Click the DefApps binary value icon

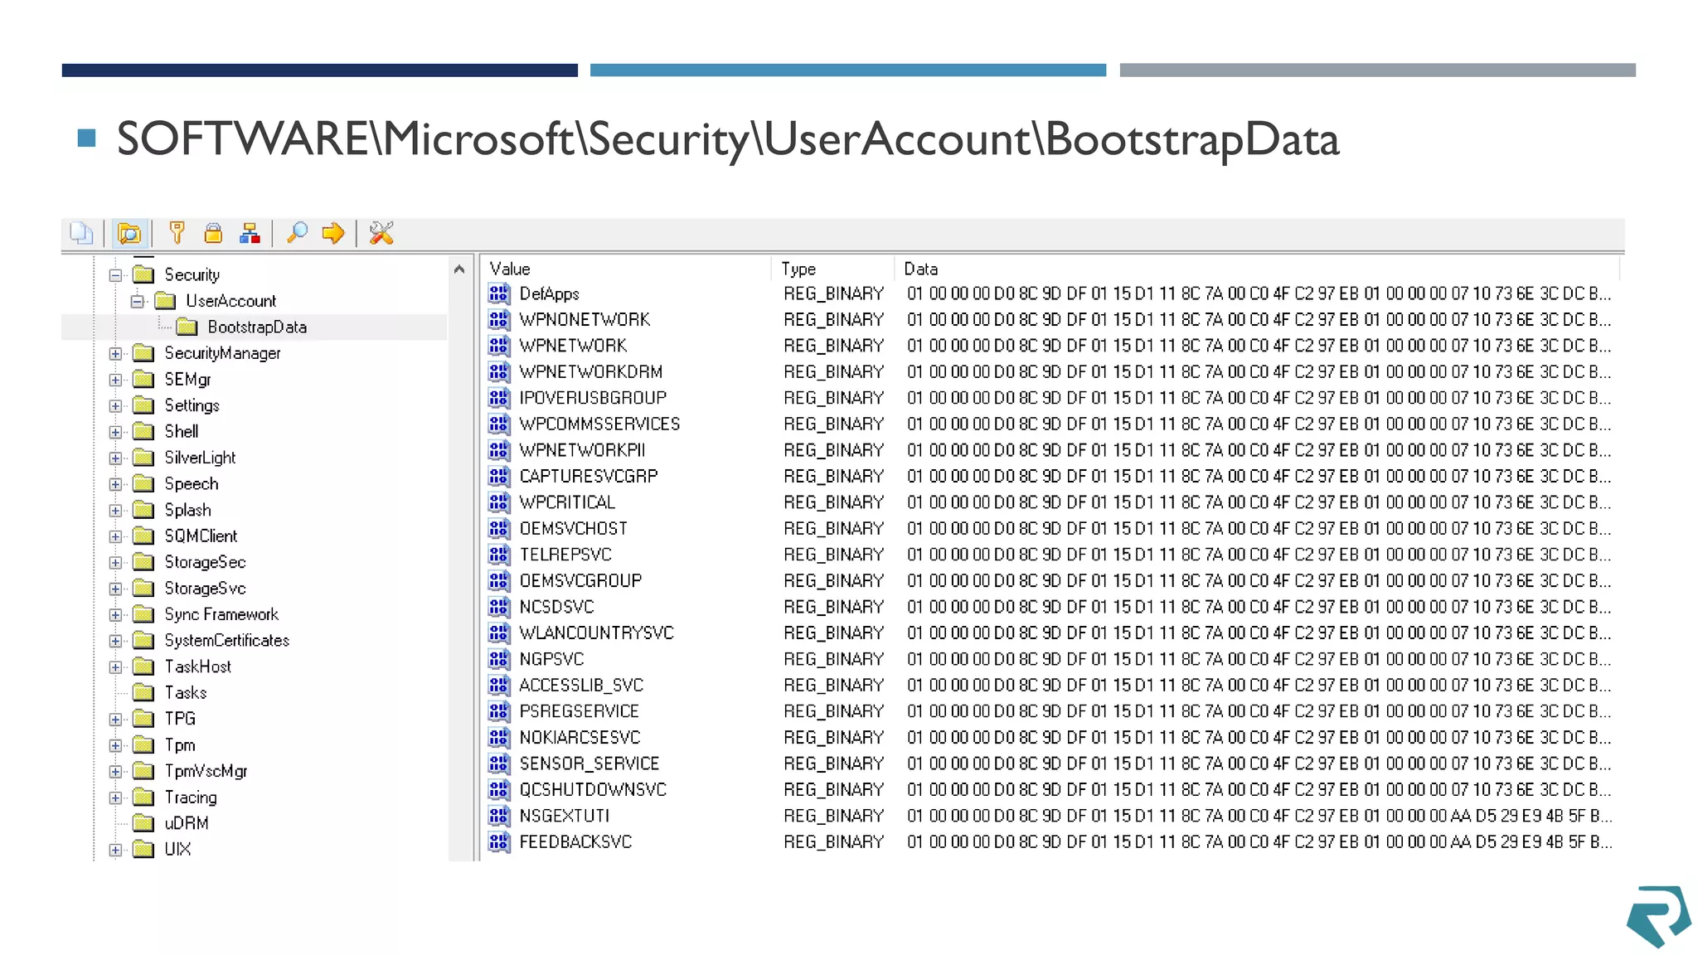(x=498, y=293)
